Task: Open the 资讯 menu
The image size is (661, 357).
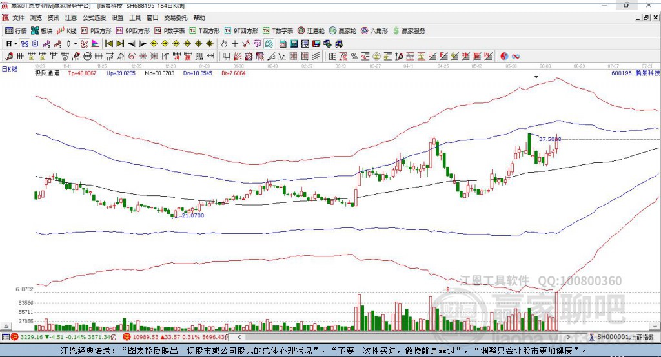Action: [53, 17]
